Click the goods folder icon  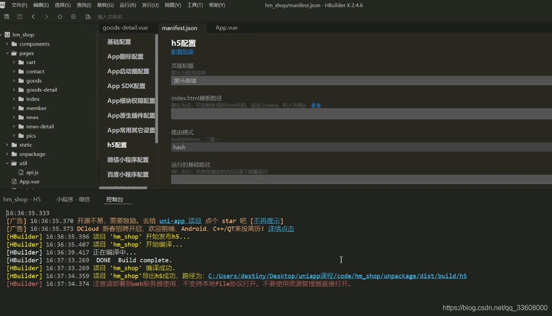[21, 81]
